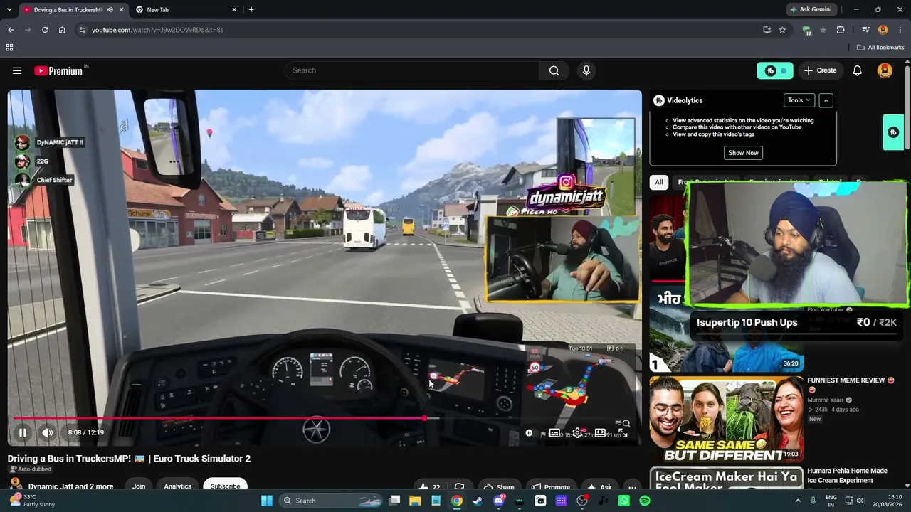Screen dimensions: 911x512
Task: Open Discord from the taskbar
Action: point(498,501)
